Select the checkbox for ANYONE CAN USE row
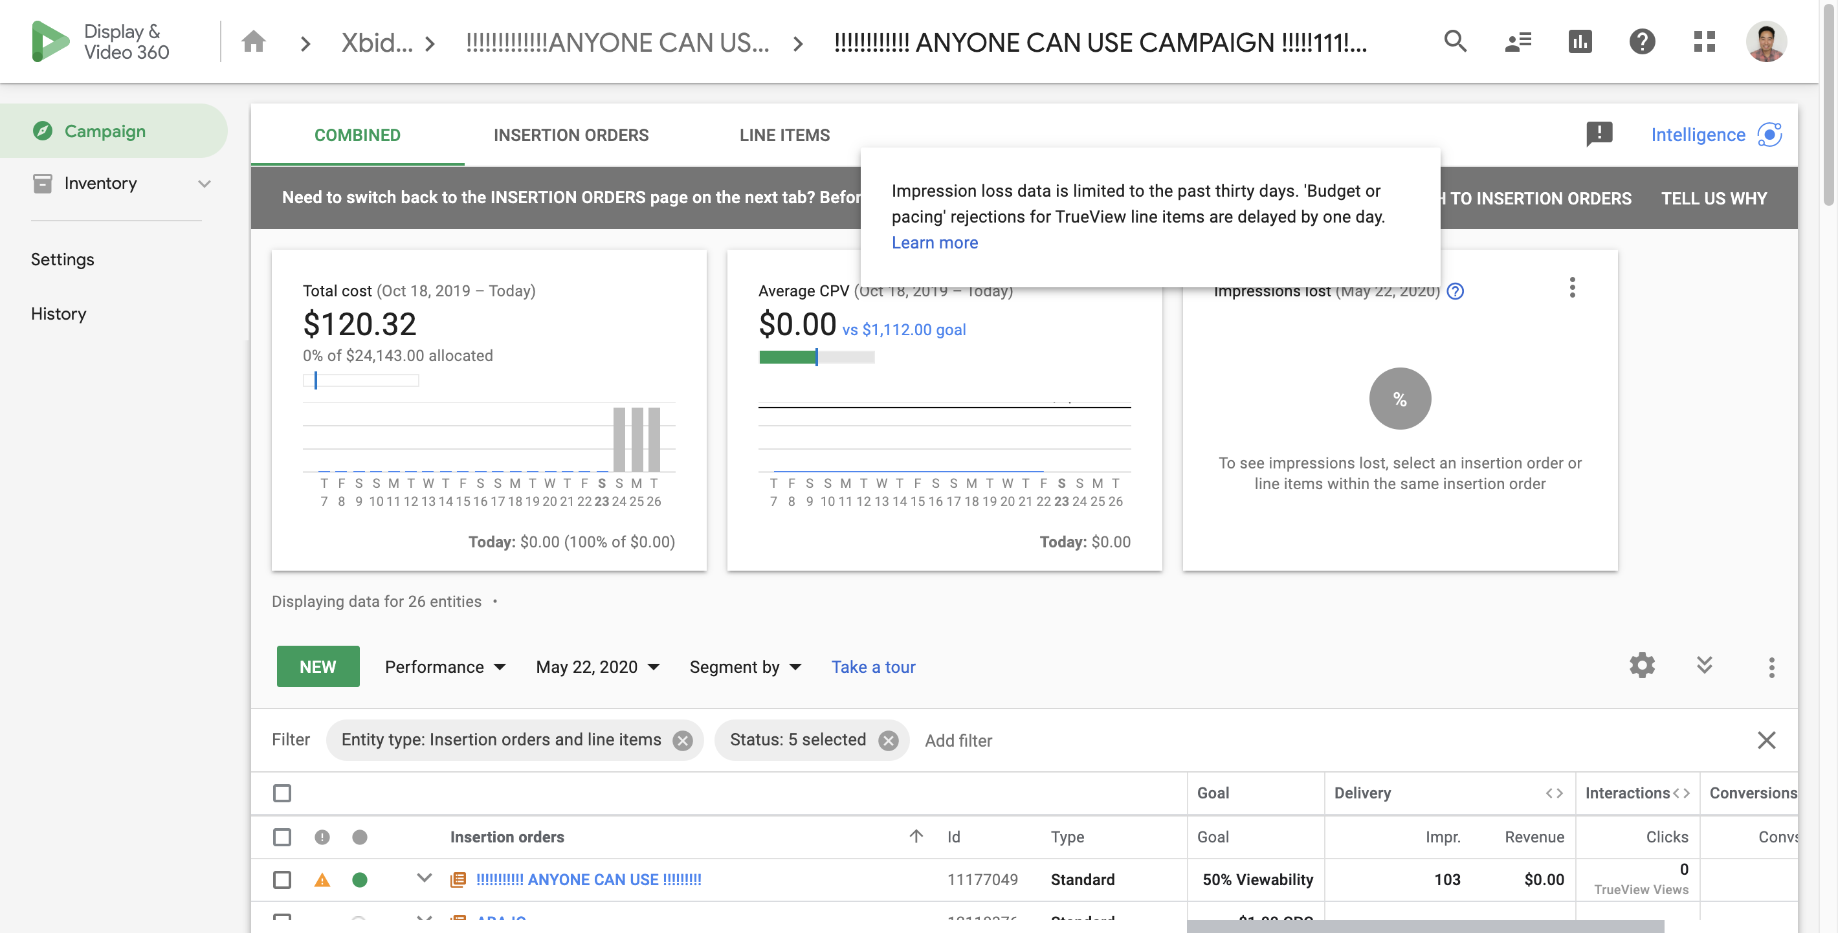The width and height of the screenshot is (1838, 933). click(282, 879)
